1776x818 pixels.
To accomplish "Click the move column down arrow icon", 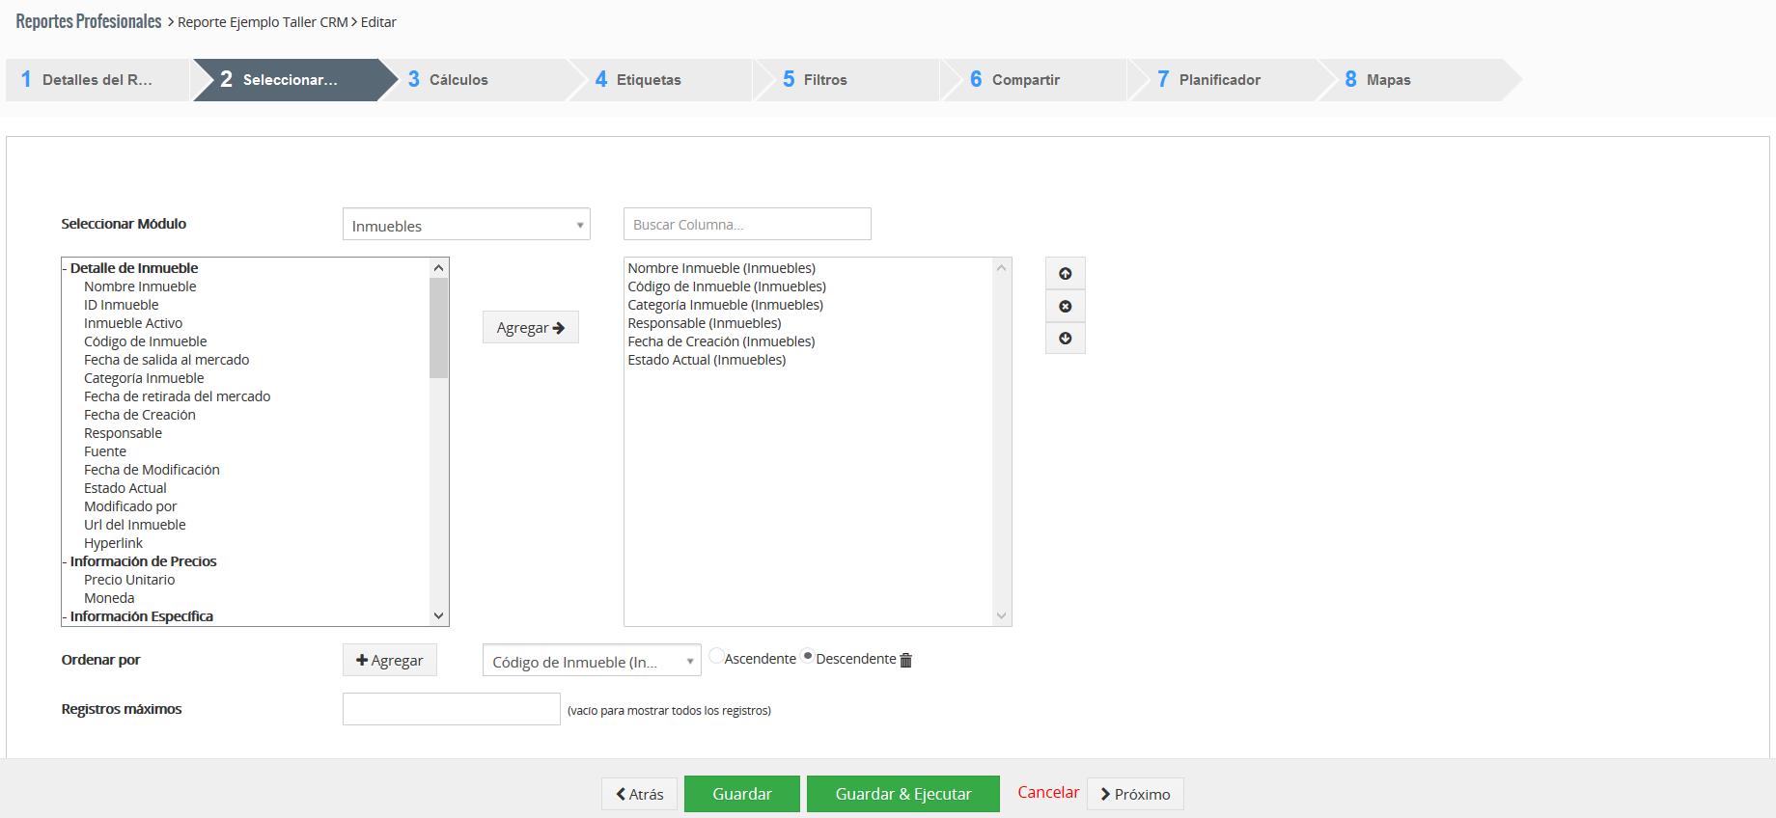I will pos(1065,339).
